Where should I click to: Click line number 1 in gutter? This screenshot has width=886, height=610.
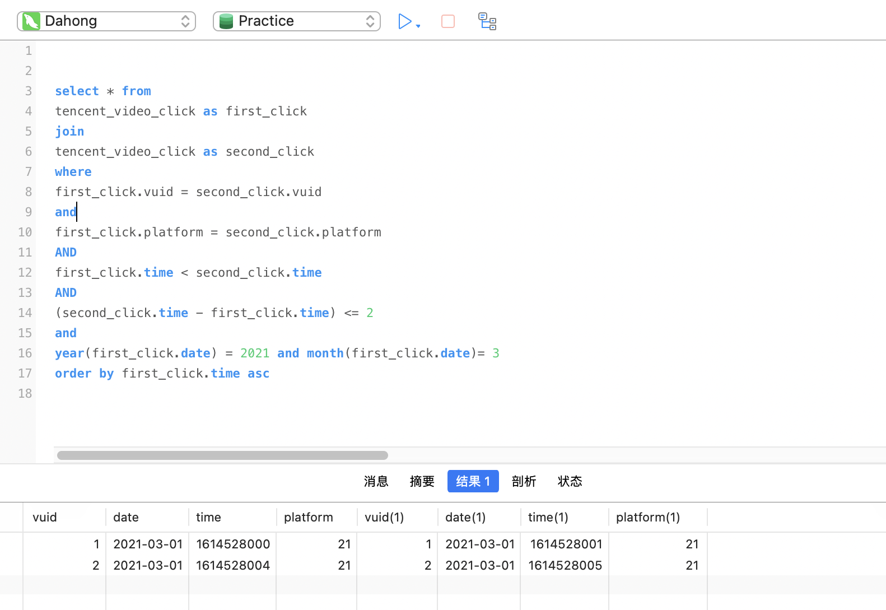(x=28, y=50)
